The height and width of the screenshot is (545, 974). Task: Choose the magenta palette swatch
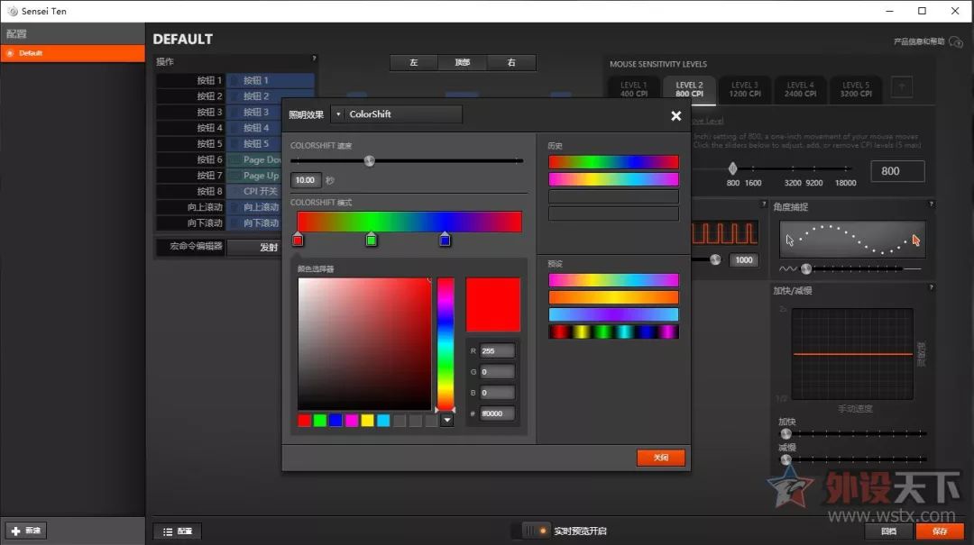pyautogui.click(x=352, y=421)
